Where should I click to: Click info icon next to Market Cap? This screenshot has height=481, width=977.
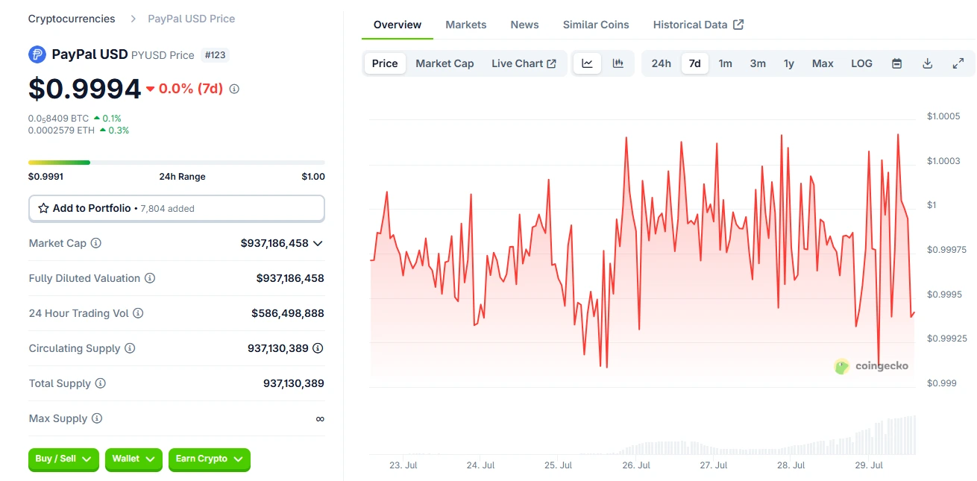[96, 243]
